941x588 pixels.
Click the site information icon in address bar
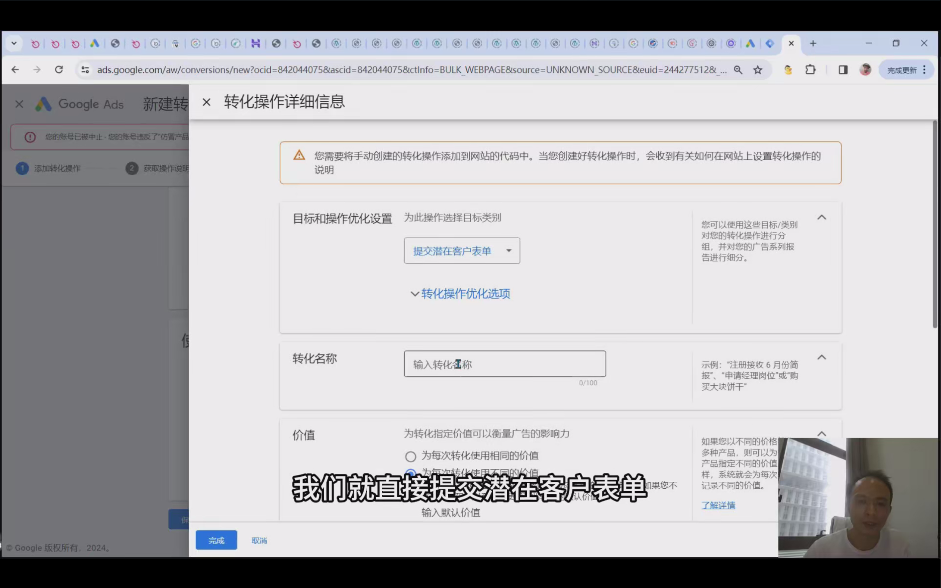(x=85, y=70)
